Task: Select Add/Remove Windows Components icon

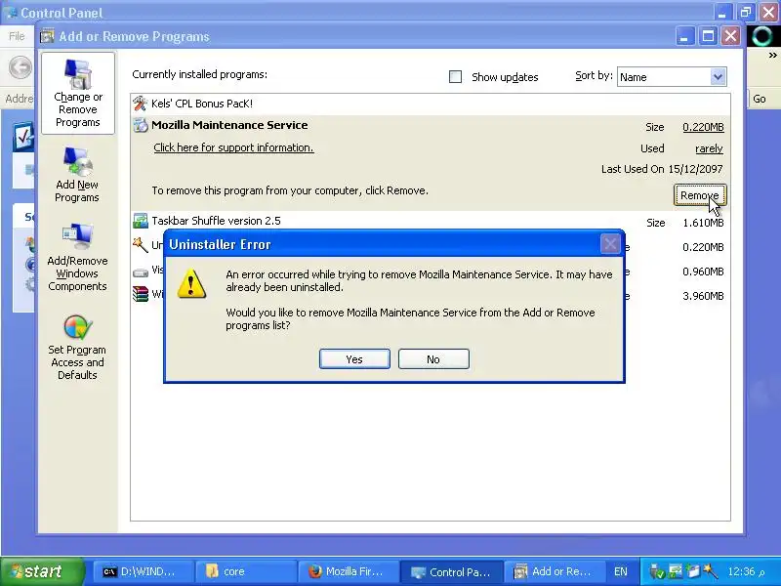Action: pos(77,258)
